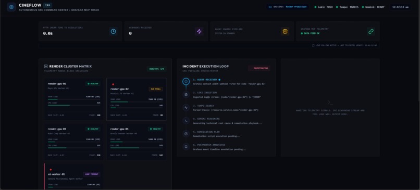Screen dimensions: 420x190
Task: Click the Tempo Search activity icon
Action: [186, 108]
